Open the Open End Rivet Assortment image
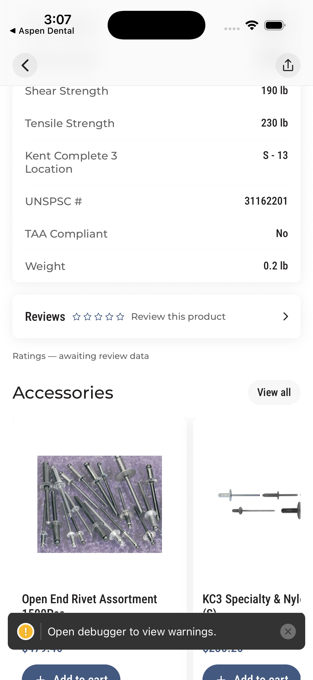Screen dimensions: 313x680 click(x=100, y=504)
